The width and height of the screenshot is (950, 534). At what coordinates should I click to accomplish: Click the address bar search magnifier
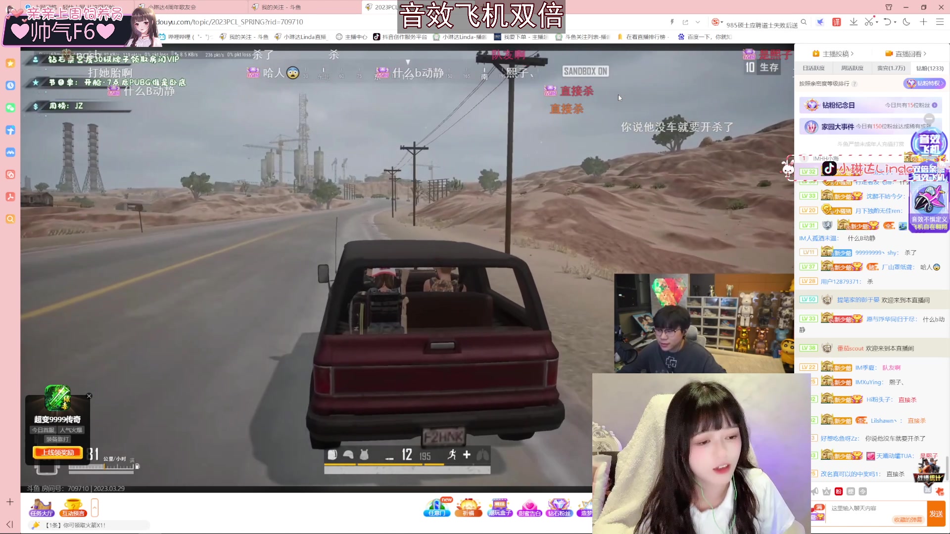point(804,22)
